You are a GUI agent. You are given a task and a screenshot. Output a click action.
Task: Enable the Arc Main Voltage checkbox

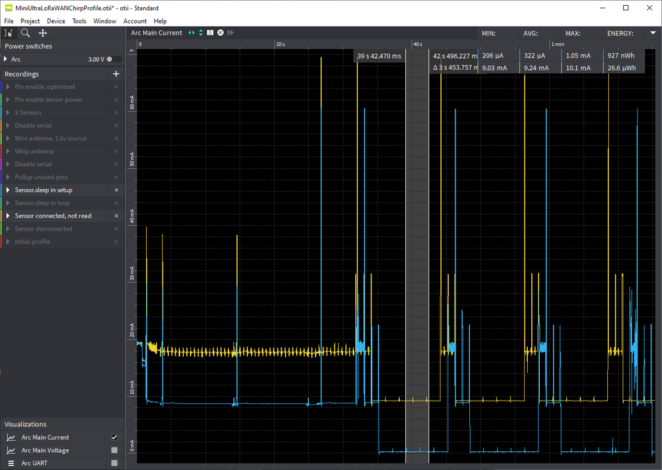[x=114, y=450]
